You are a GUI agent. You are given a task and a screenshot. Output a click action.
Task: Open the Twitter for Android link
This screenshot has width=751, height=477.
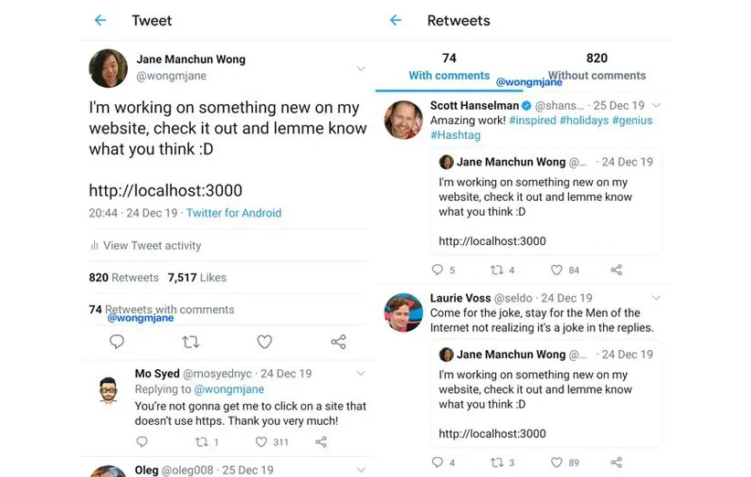pyautogui.click(x=234, y=213)
